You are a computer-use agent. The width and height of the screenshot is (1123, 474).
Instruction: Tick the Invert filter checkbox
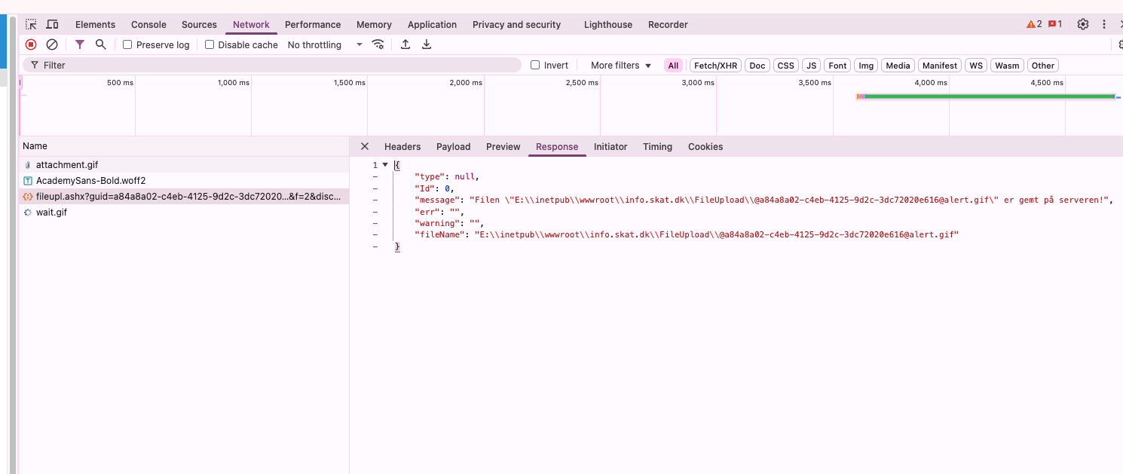click(x=535, y=65)
